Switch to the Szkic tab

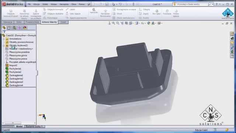coord(19,22)
